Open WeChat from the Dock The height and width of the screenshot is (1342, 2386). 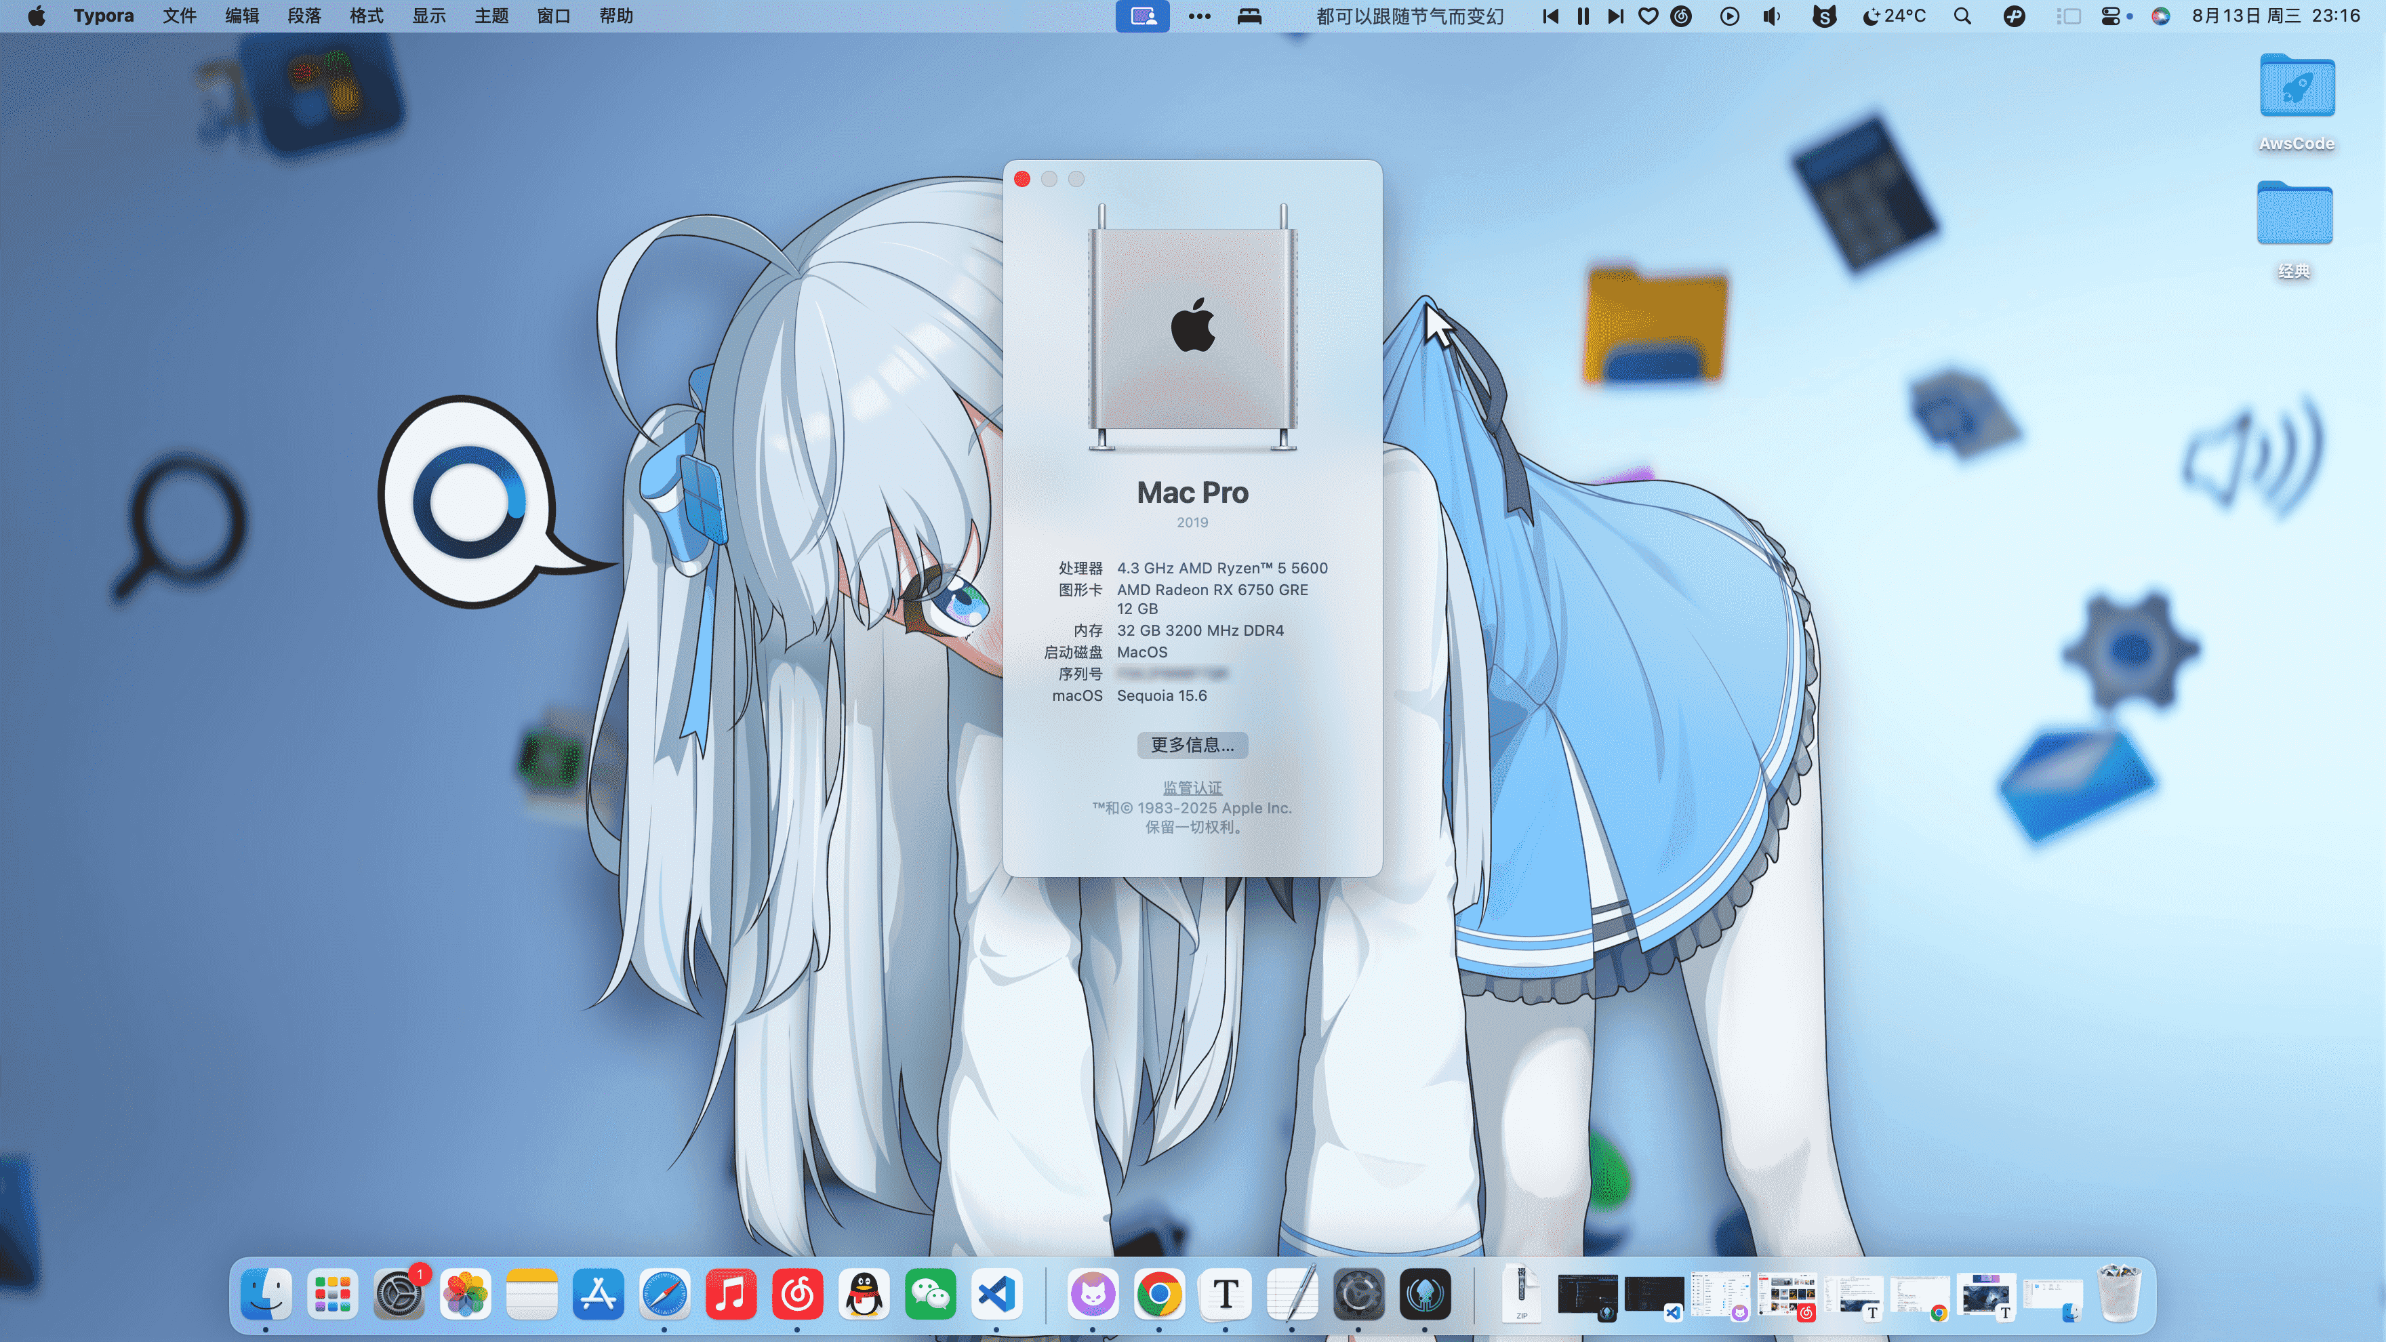(930, 1294)
